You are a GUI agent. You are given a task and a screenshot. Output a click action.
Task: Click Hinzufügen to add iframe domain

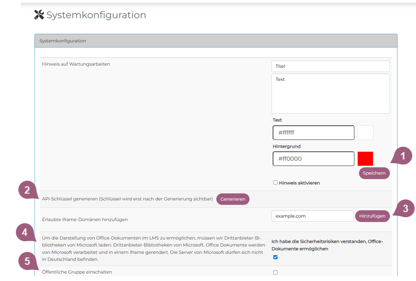click(x=372, y=216)
